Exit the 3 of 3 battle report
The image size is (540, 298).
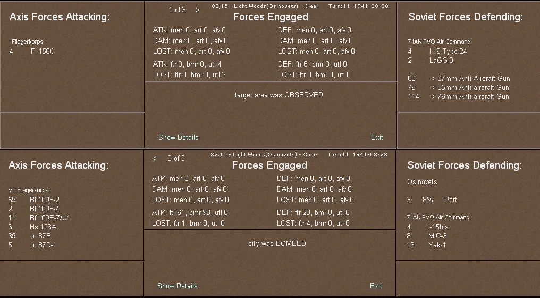[x=375, y=286]
